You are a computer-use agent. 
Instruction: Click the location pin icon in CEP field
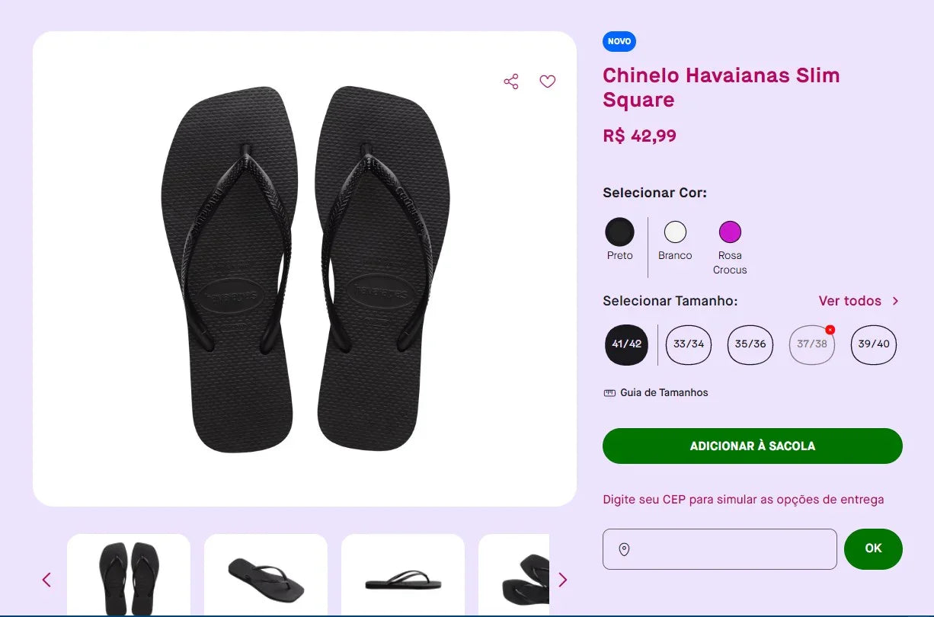(624, 548)
